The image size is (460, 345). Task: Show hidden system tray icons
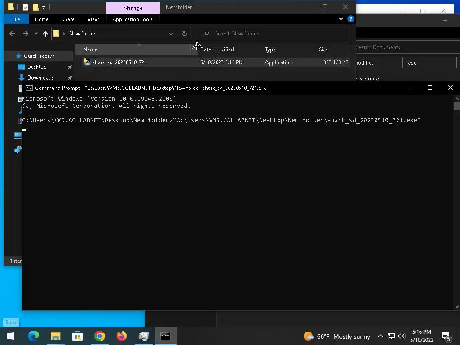point(380,336)
